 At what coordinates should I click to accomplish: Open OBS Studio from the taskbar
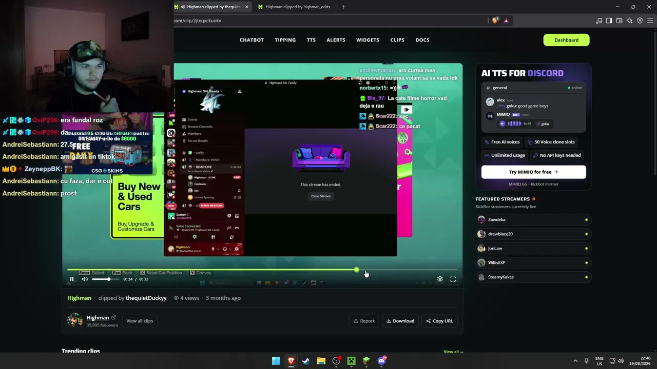(336, 361)
